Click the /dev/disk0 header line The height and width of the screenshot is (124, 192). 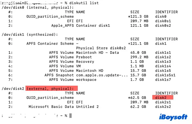(38, 7)
